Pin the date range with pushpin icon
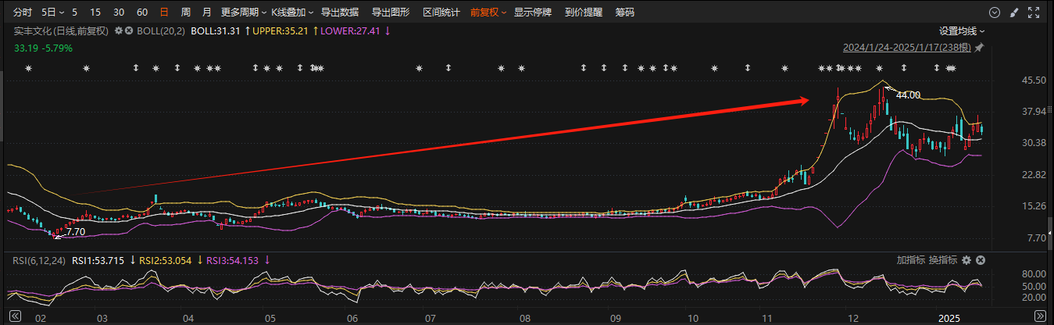1054x325 pixels. tap(979, 48)
